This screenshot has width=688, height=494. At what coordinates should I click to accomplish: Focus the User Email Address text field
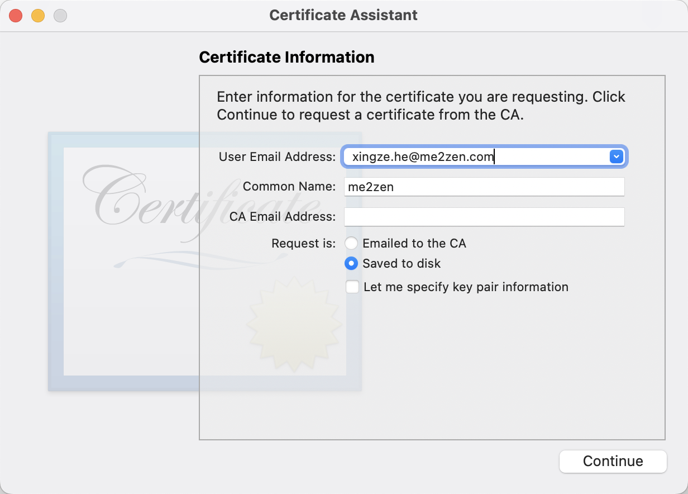click(x=475, y=157)
